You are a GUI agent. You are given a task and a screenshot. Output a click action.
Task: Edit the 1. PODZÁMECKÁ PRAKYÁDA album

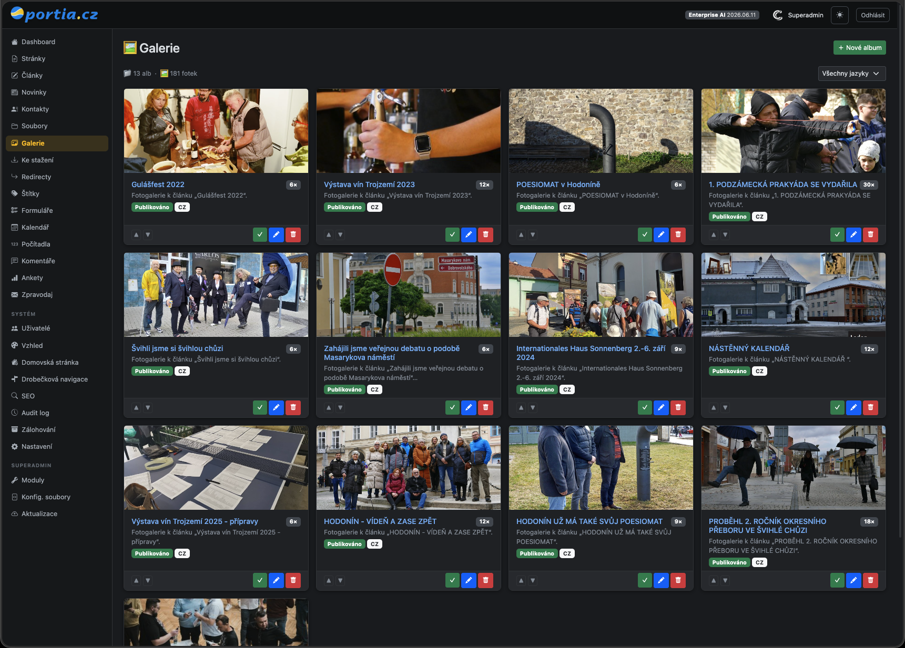coord(853,234)
